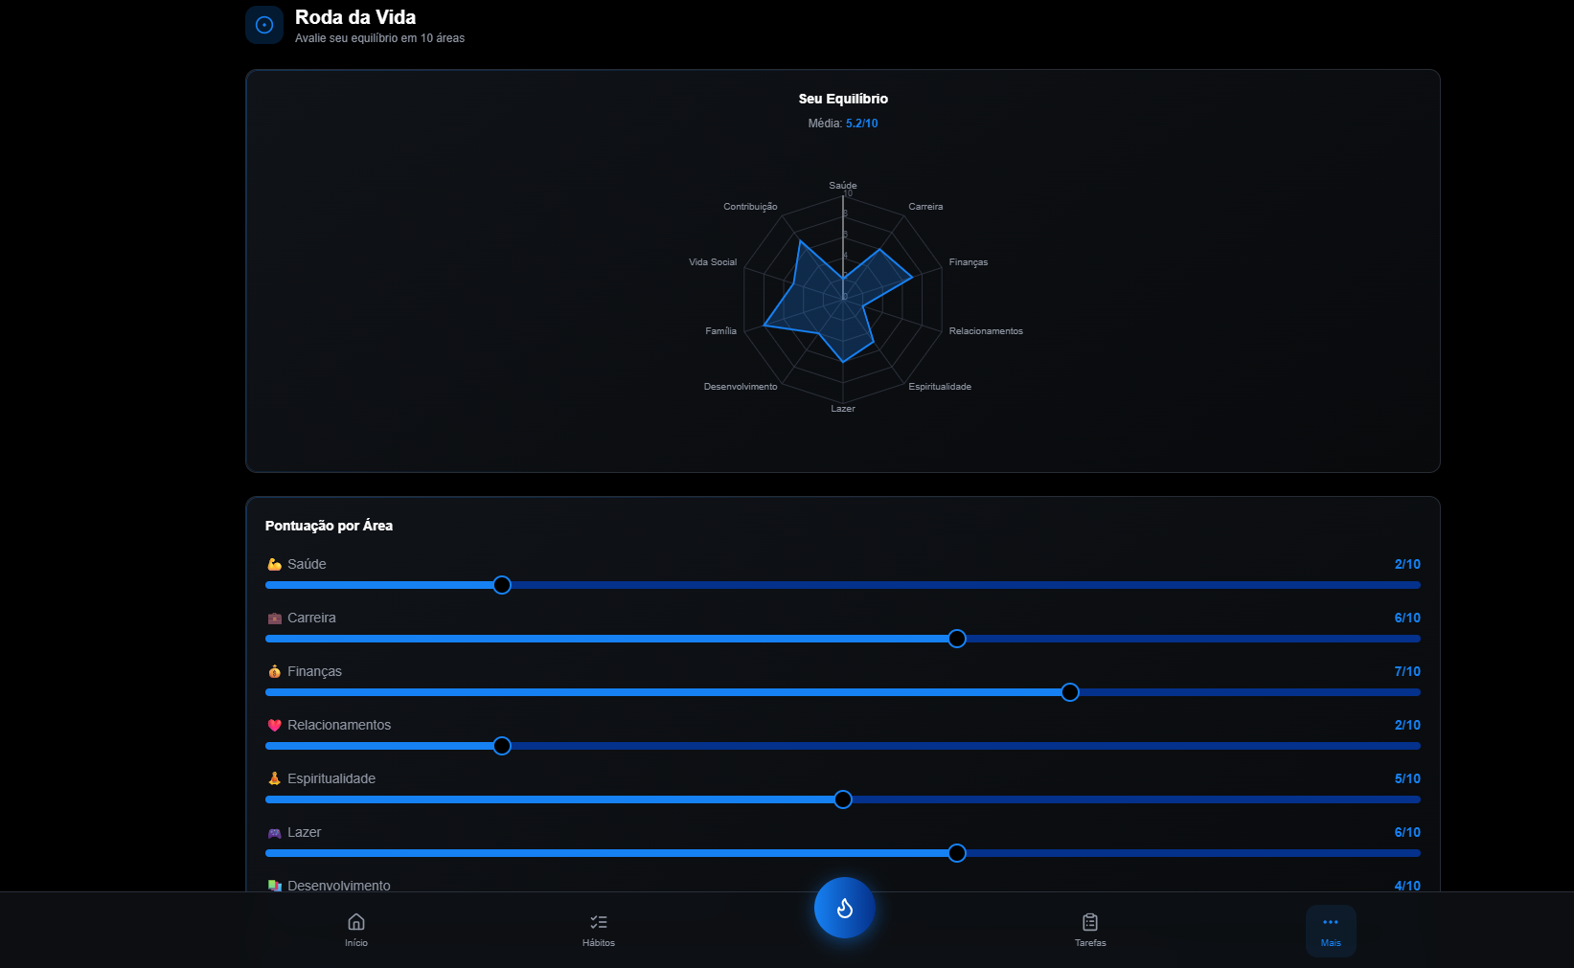Click the Relacionamentos heart icon

[275, 726]
